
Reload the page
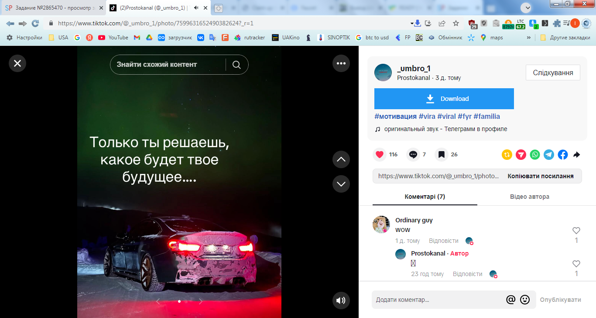[x=35, y=23]
